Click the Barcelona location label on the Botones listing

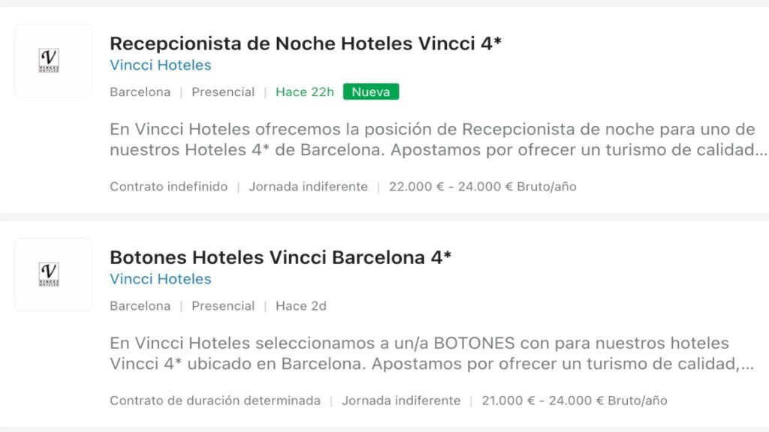(140, 306)
